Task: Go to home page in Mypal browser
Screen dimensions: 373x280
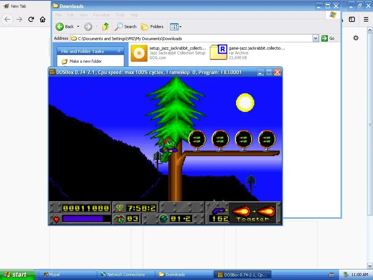Action: [43, 19]
